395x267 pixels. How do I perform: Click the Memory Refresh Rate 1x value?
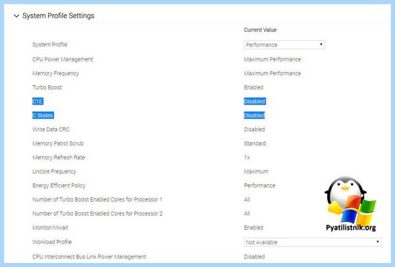pos(247,158)
